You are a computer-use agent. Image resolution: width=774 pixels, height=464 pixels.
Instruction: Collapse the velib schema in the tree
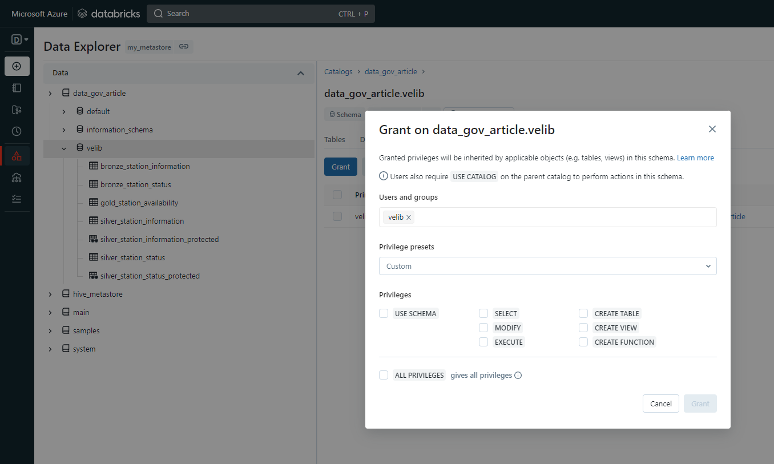point(64,148)
